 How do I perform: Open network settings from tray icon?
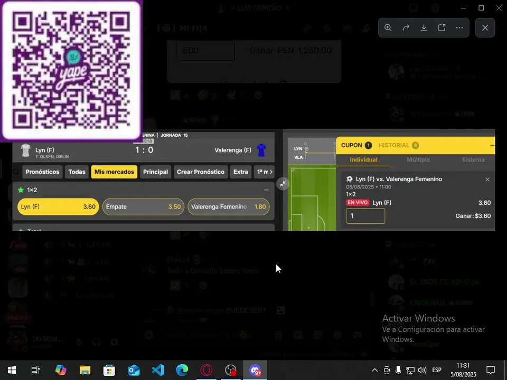(x=410, y=370)
